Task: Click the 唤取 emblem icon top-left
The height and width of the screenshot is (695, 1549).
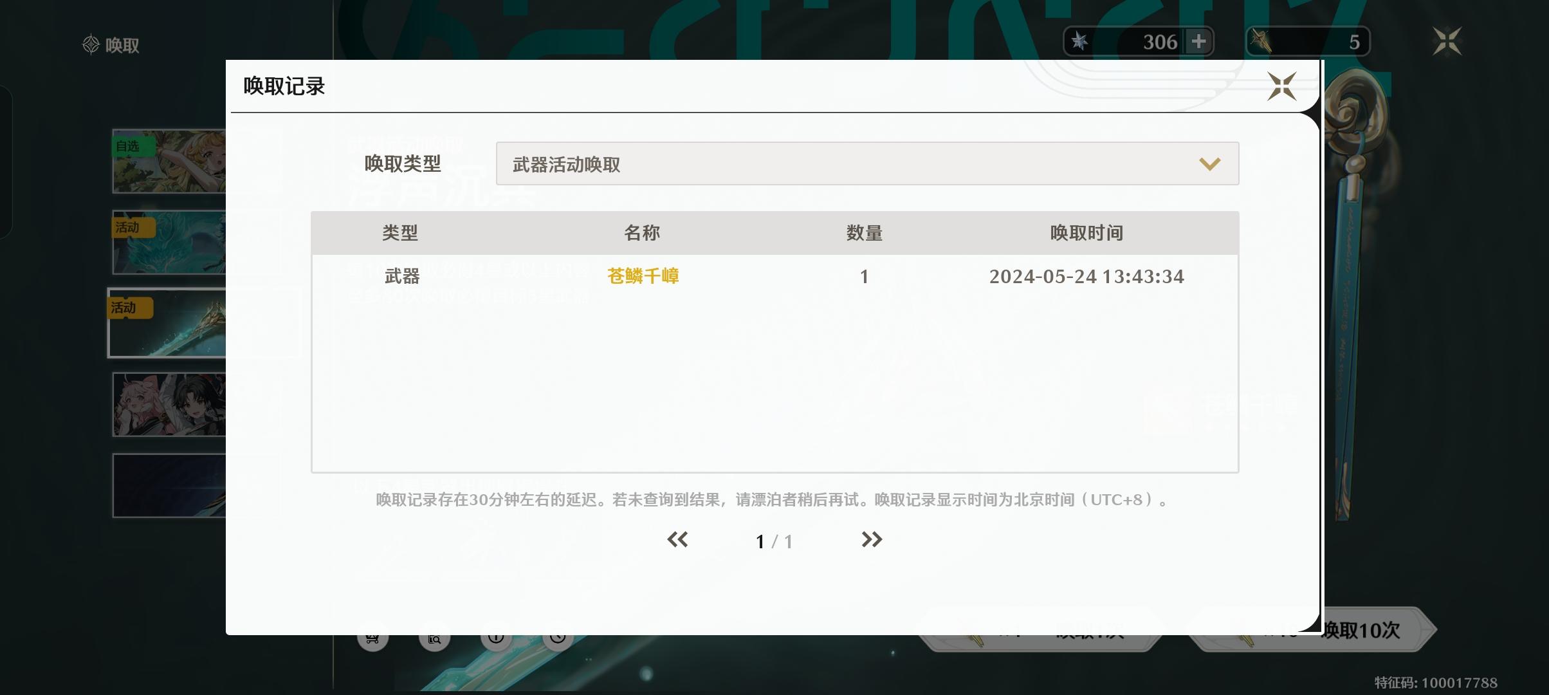Action: (91, 44)
